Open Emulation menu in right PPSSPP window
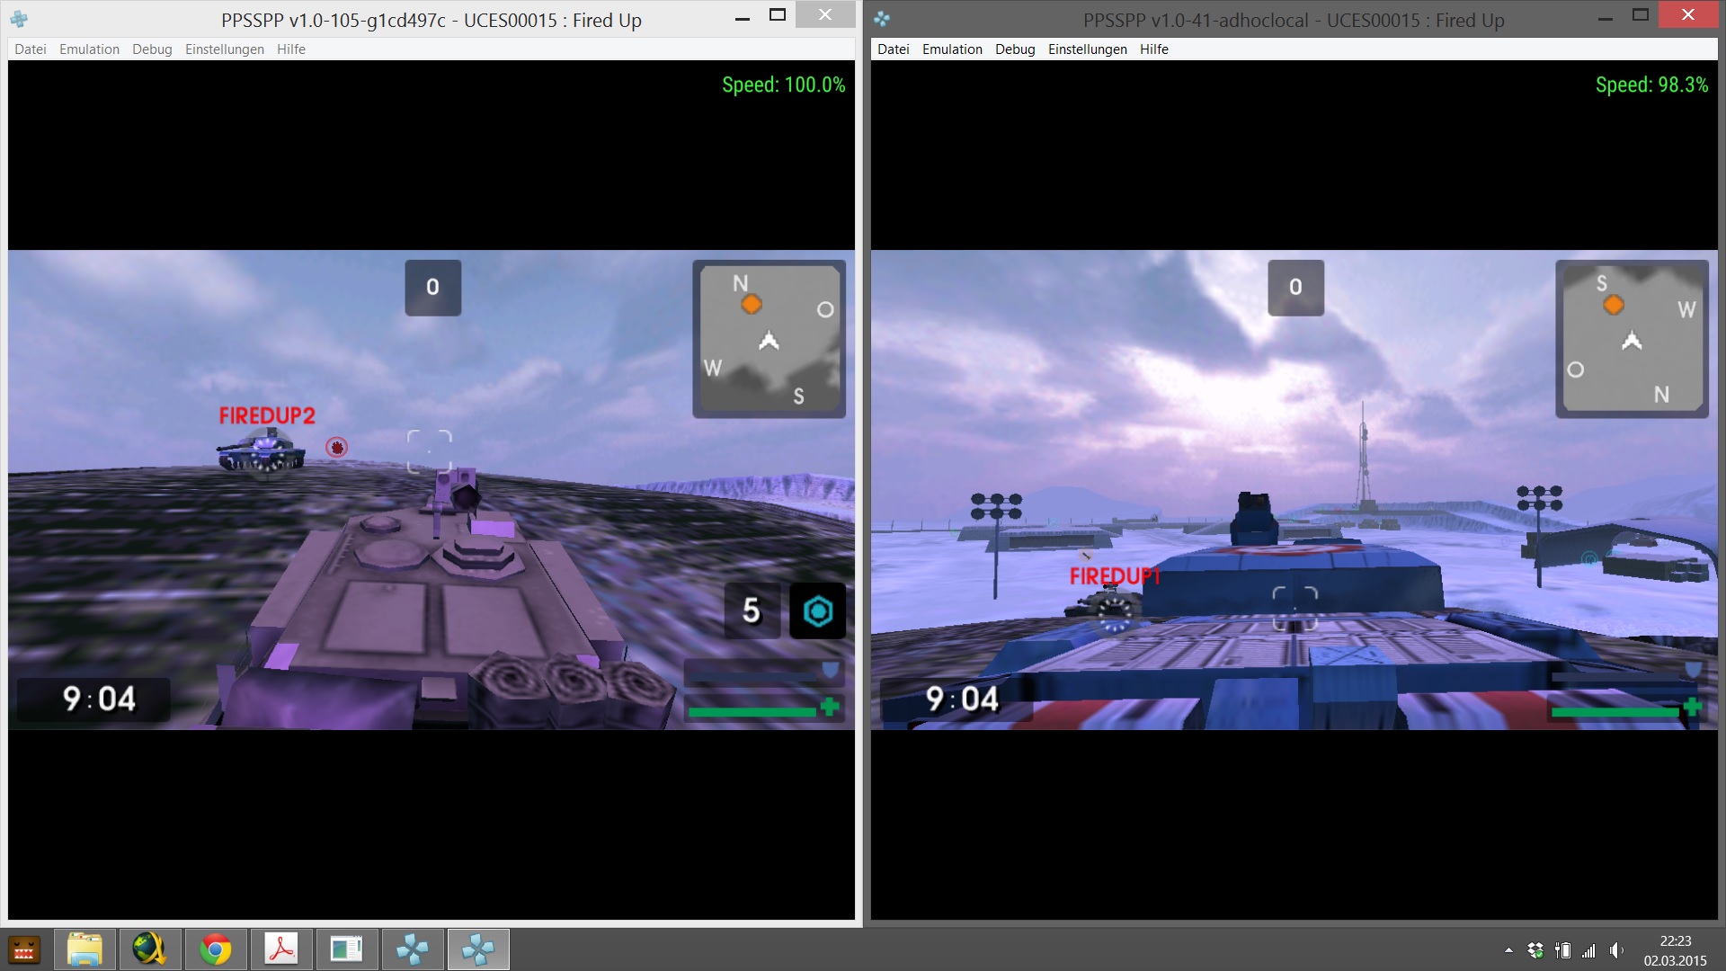The width and height of the screenshot is (1726, 971). 952,49
